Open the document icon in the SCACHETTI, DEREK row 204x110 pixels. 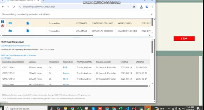coord(28,31)
